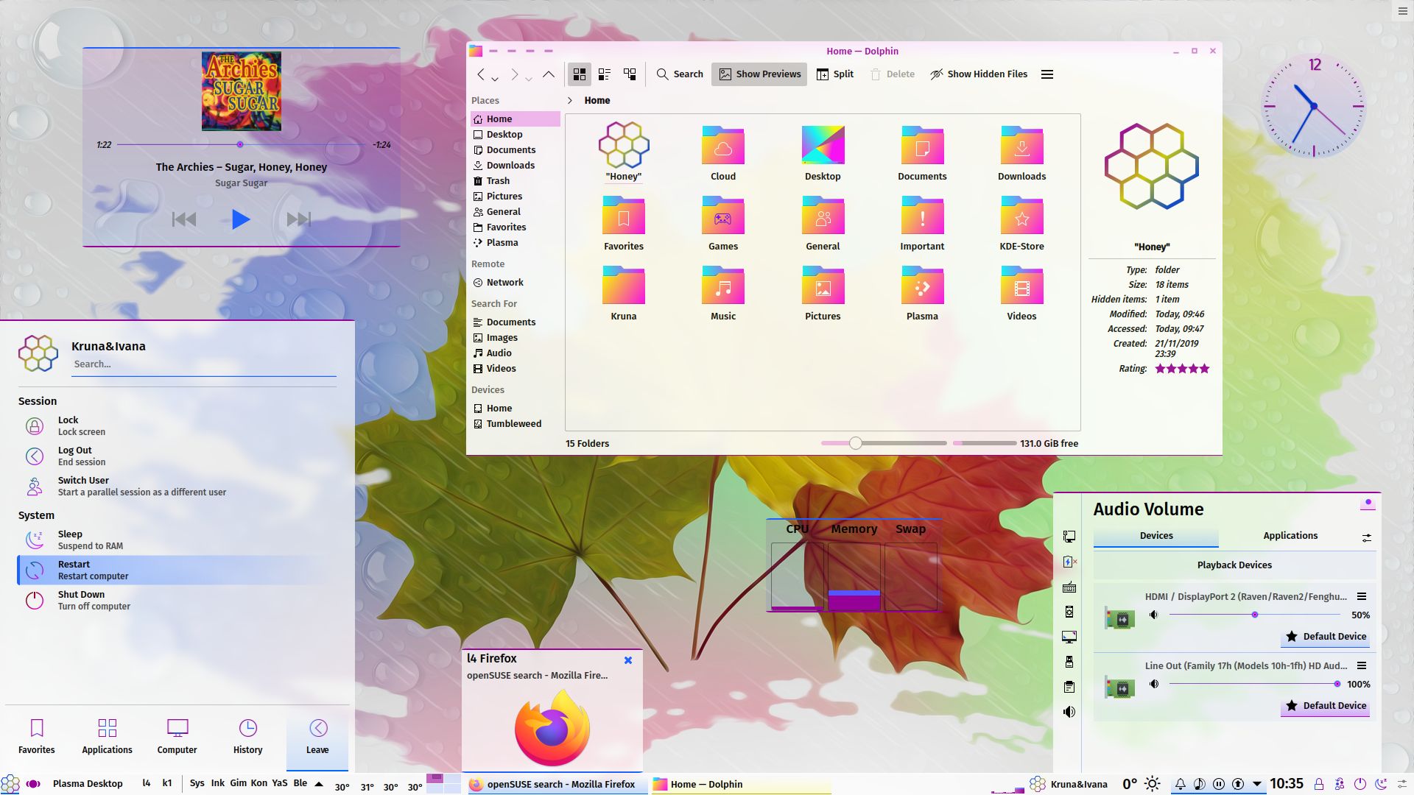Open the Dolphin hamburger menu
This screenshot has height=795, width=1414.
[x=1047, y=74]
